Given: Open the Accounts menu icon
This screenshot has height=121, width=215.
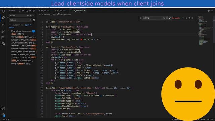Looking at the screenshot, I should (x=3, y=108).
